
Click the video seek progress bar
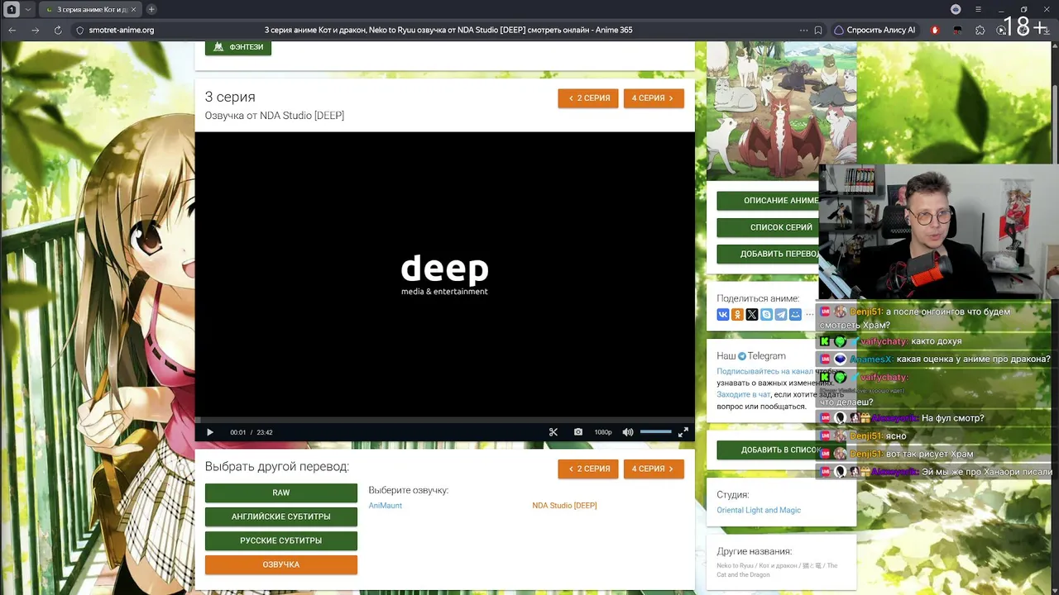445,420
